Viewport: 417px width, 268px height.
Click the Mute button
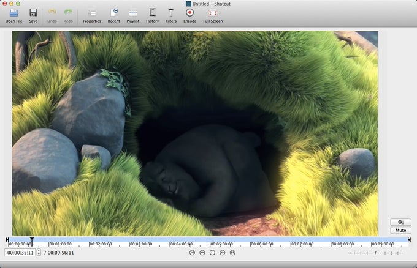[x=400, y=230]
